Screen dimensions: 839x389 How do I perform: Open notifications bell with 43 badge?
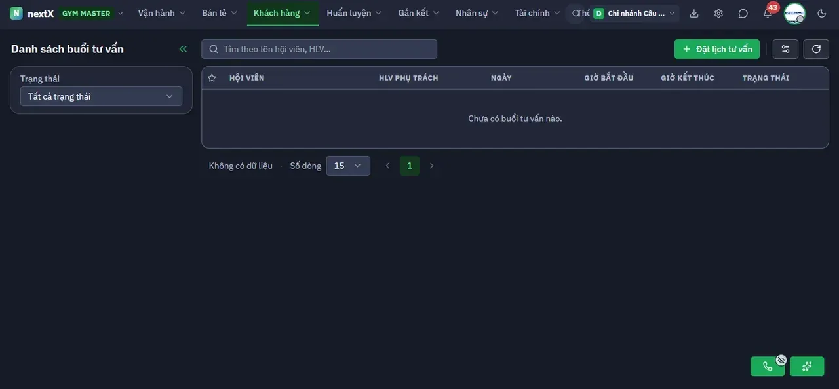[768, 12]
